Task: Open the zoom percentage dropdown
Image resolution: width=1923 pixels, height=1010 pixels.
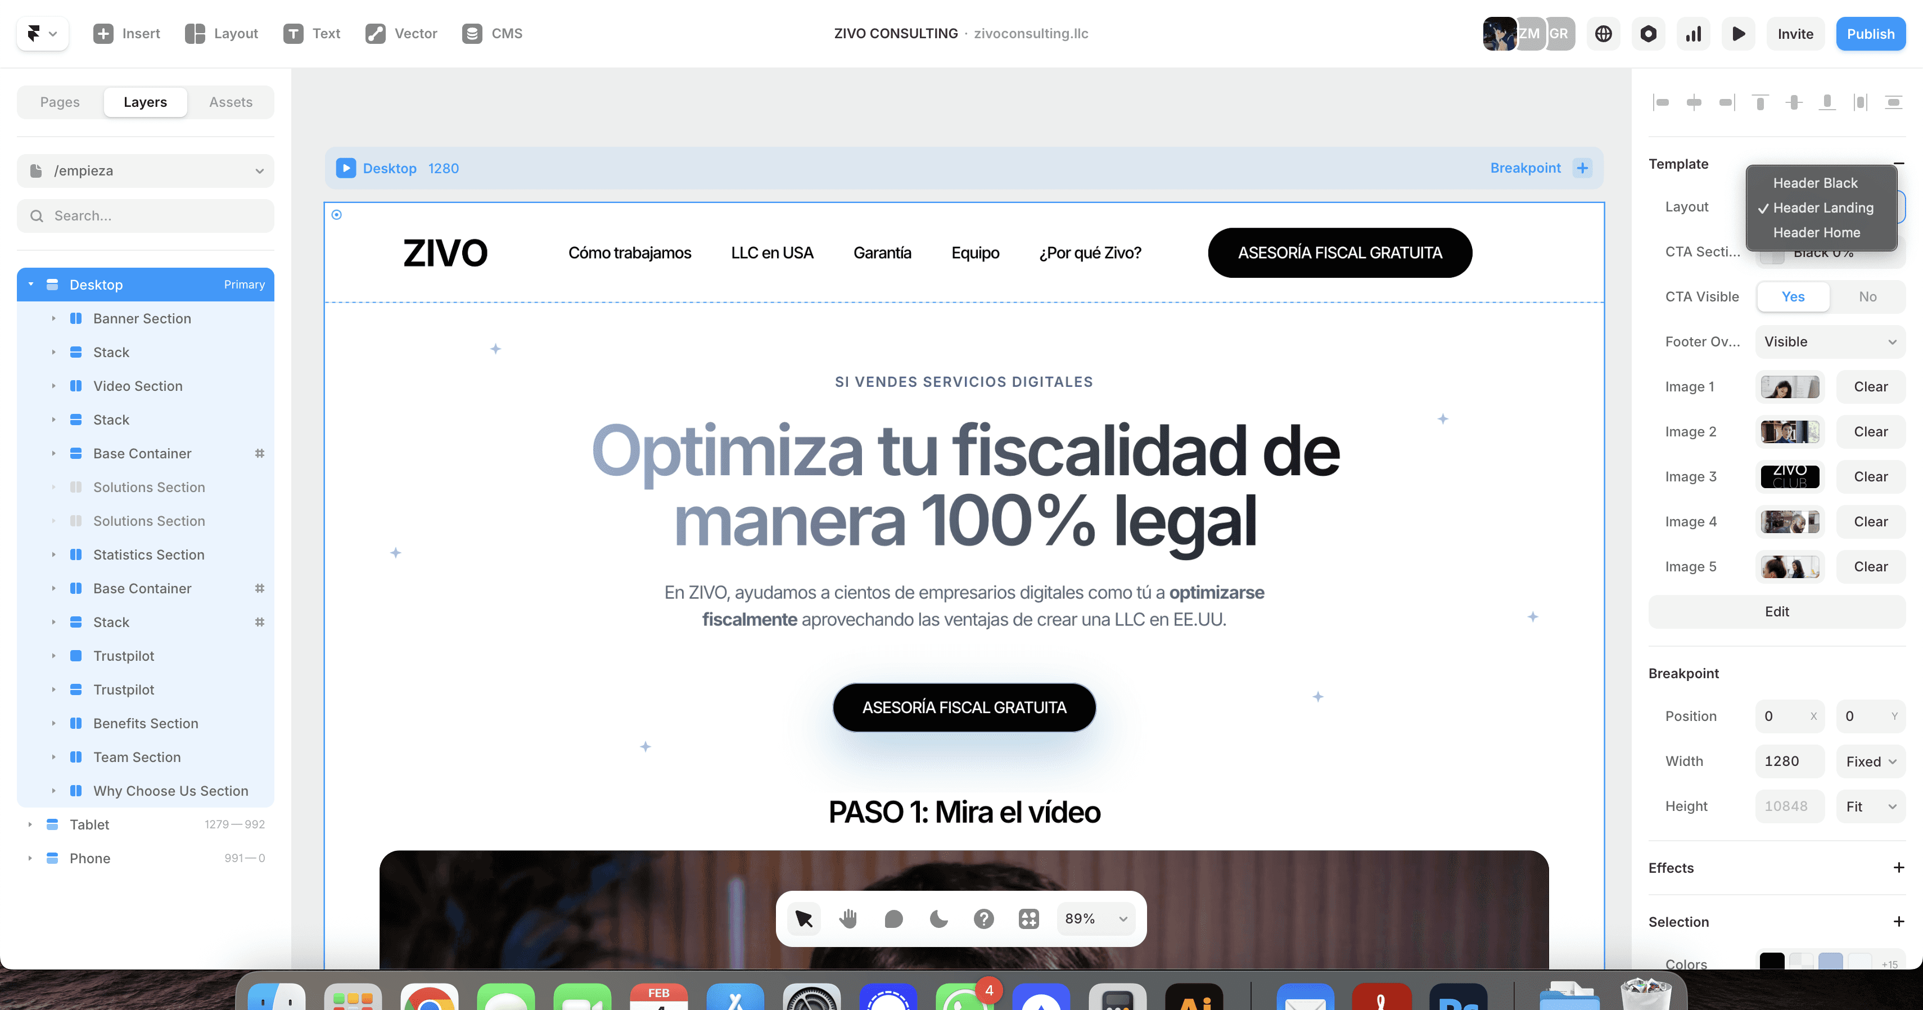Action: click(1095, 918)
